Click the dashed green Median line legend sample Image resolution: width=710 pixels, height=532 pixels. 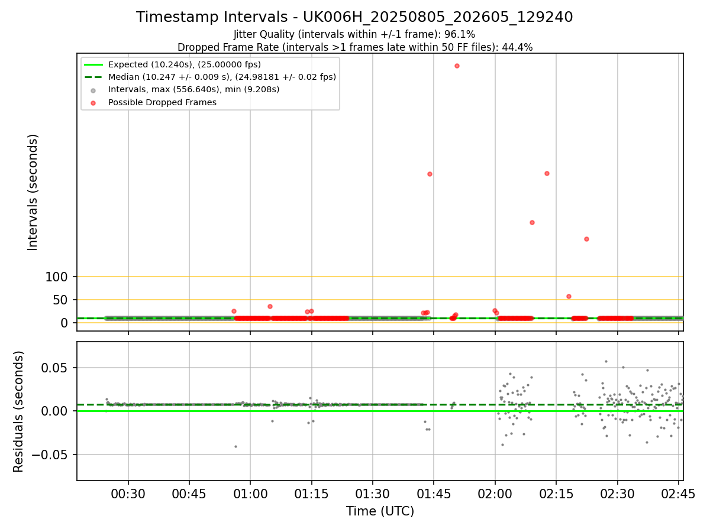93,77
